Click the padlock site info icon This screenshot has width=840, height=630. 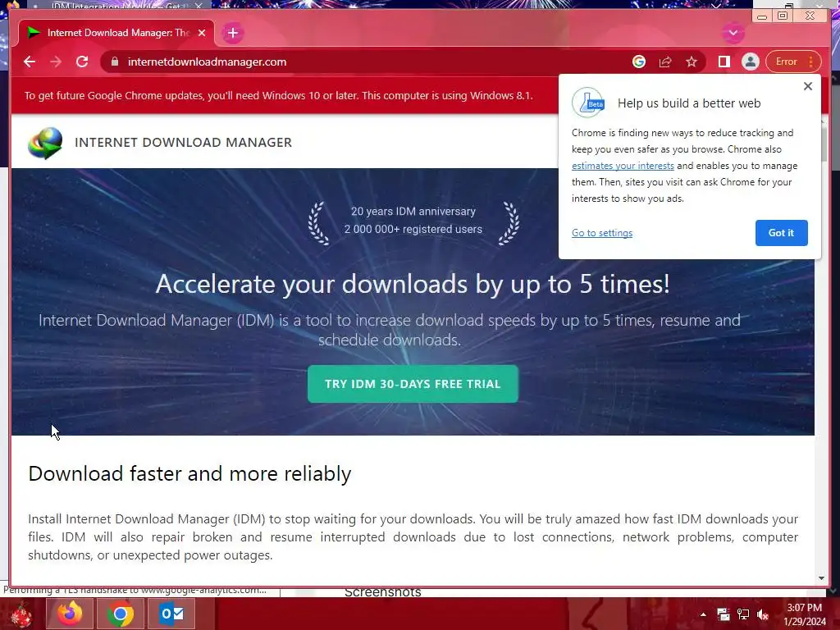[x=115, y=62]
